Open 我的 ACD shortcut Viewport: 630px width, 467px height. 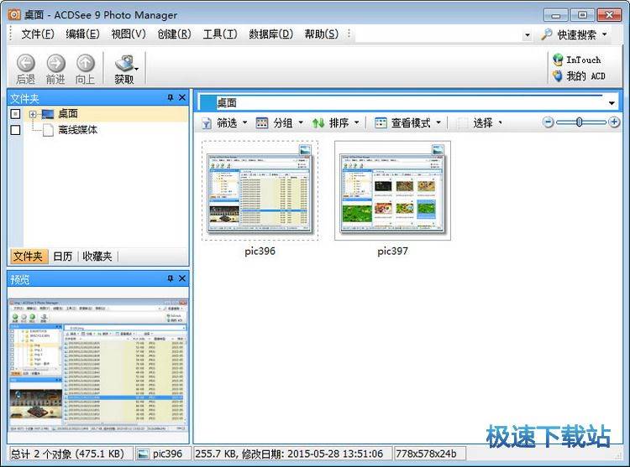[x=578, y=75]
